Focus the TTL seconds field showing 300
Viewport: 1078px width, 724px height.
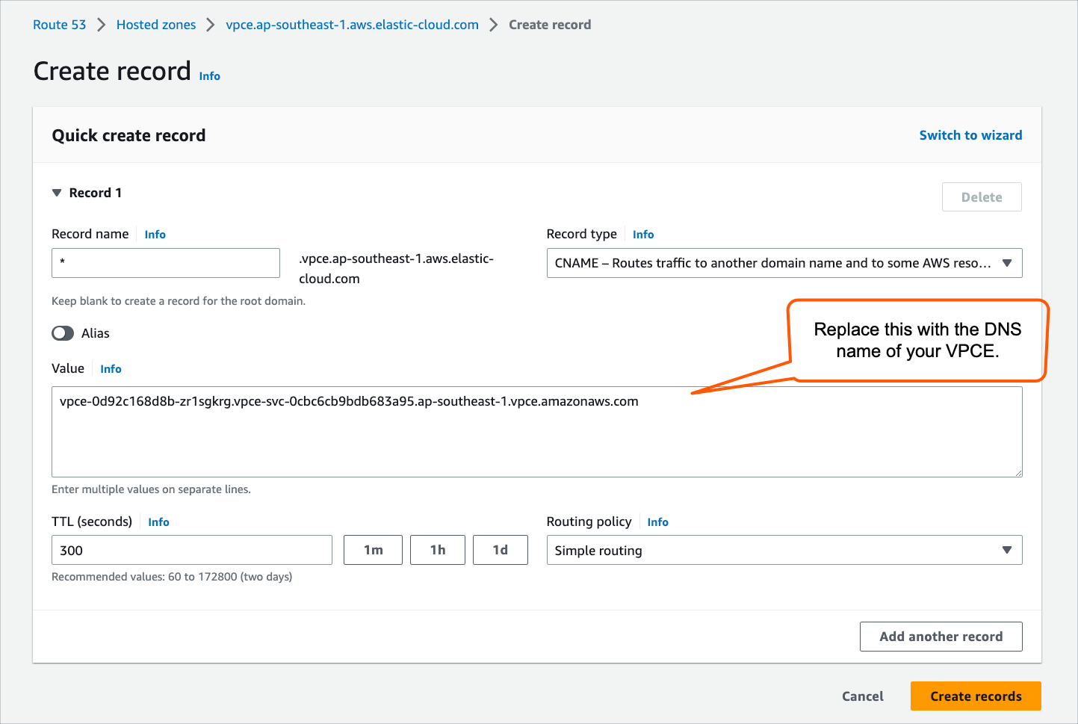192,550
